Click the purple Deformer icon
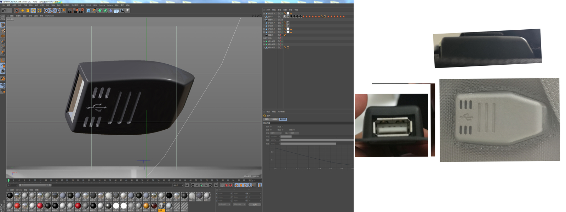This screenshot has height=212, width=566. 111,11
